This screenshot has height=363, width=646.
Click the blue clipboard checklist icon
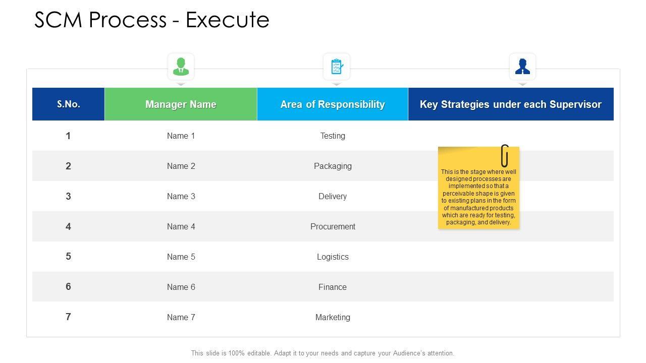[x=337, y=67]
